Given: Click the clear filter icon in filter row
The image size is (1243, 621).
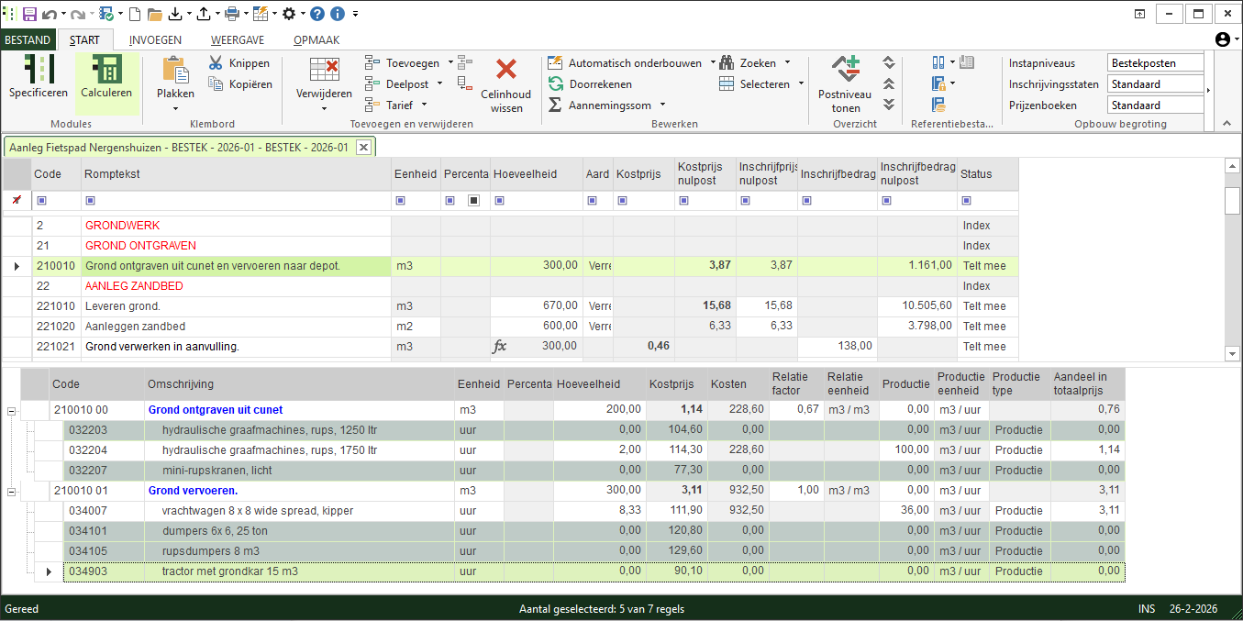Looking at the screenshot, I should click(16, 200).
